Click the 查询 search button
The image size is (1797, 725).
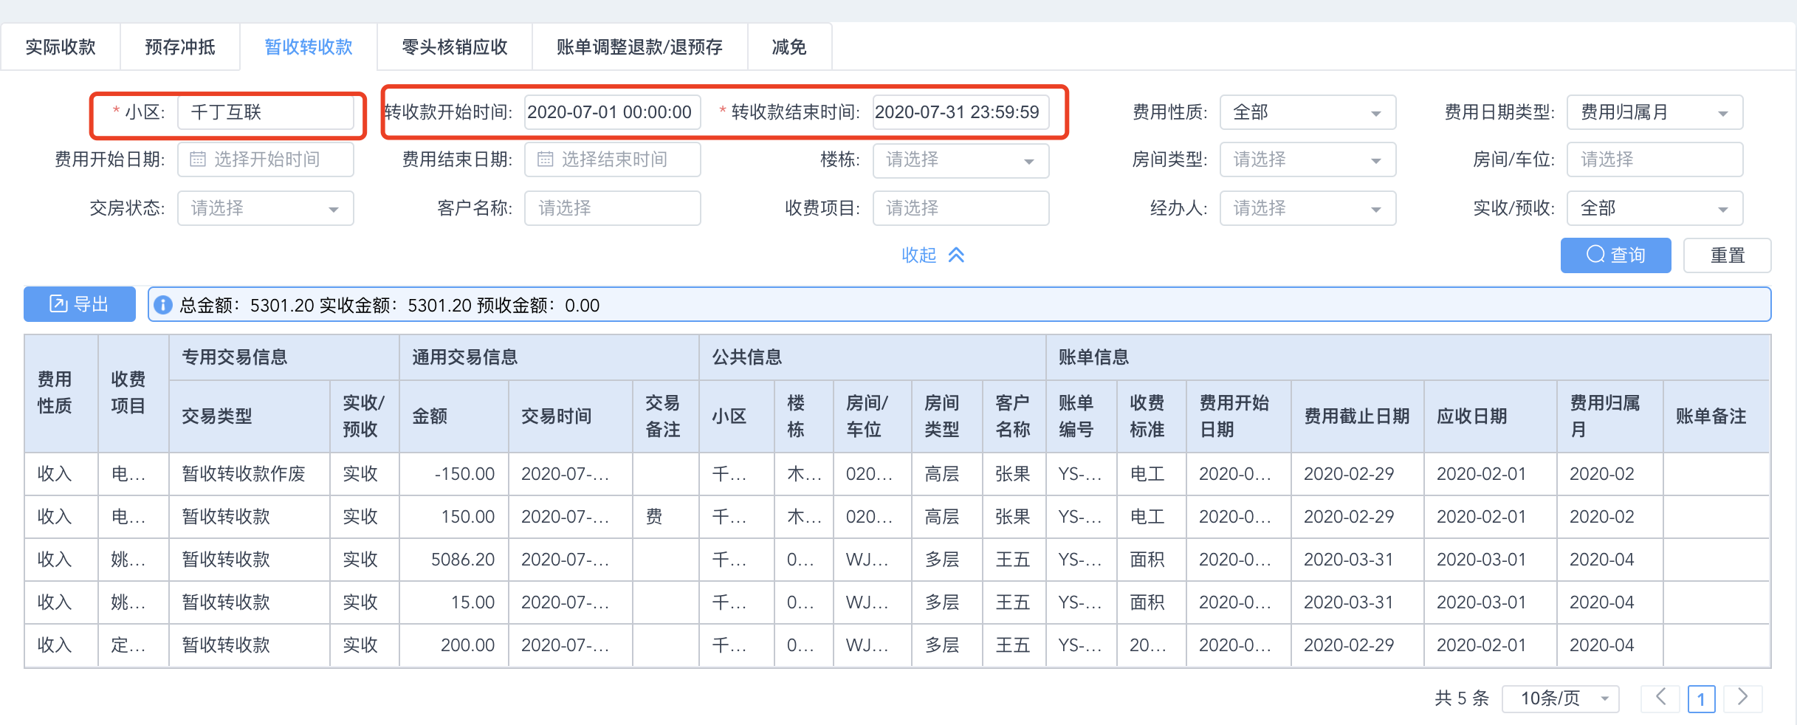1615,255
